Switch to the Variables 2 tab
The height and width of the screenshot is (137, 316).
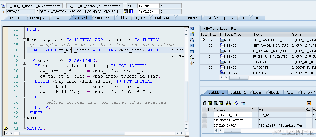click(238, 92)
